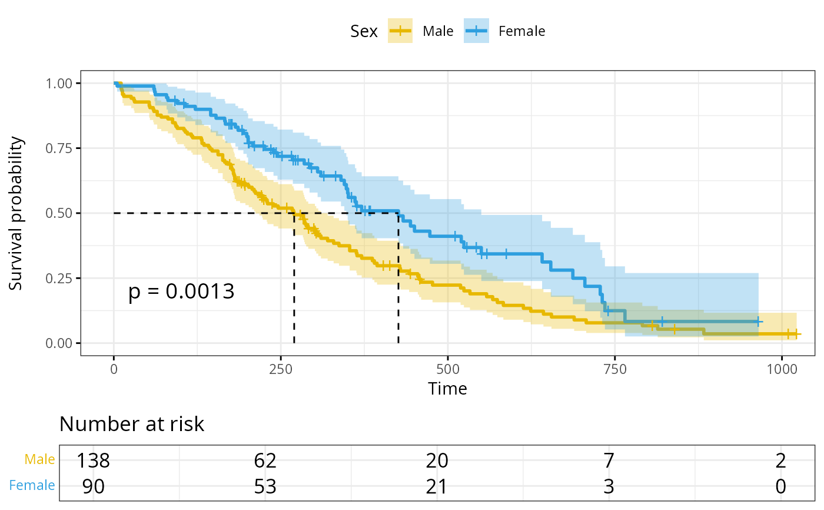Click the Female legend text label
824x510 pixels.
coord(521,31)
